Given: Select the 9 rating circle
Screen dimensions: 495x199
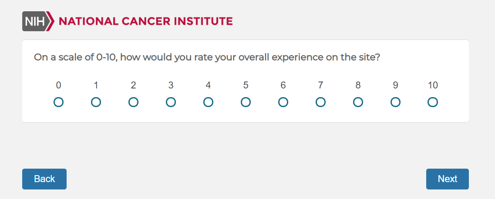Looking at the screenshot, I should [x=395, y=102].
